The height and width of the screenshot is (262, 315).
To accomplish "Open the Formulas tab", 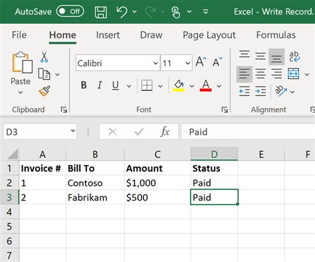I will 276,35.
